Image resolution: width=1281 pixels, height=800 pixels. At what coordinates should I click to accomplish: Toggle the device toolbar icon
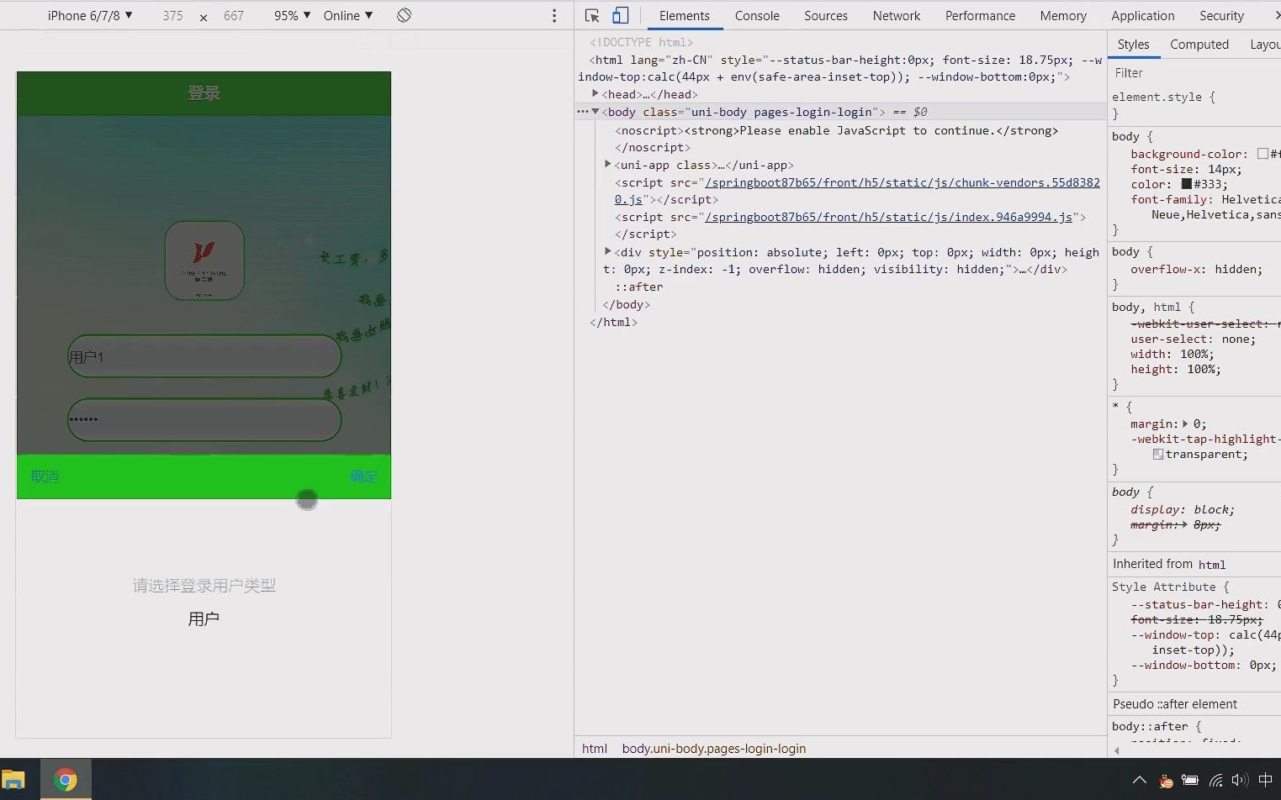click(x=620, y=15)
